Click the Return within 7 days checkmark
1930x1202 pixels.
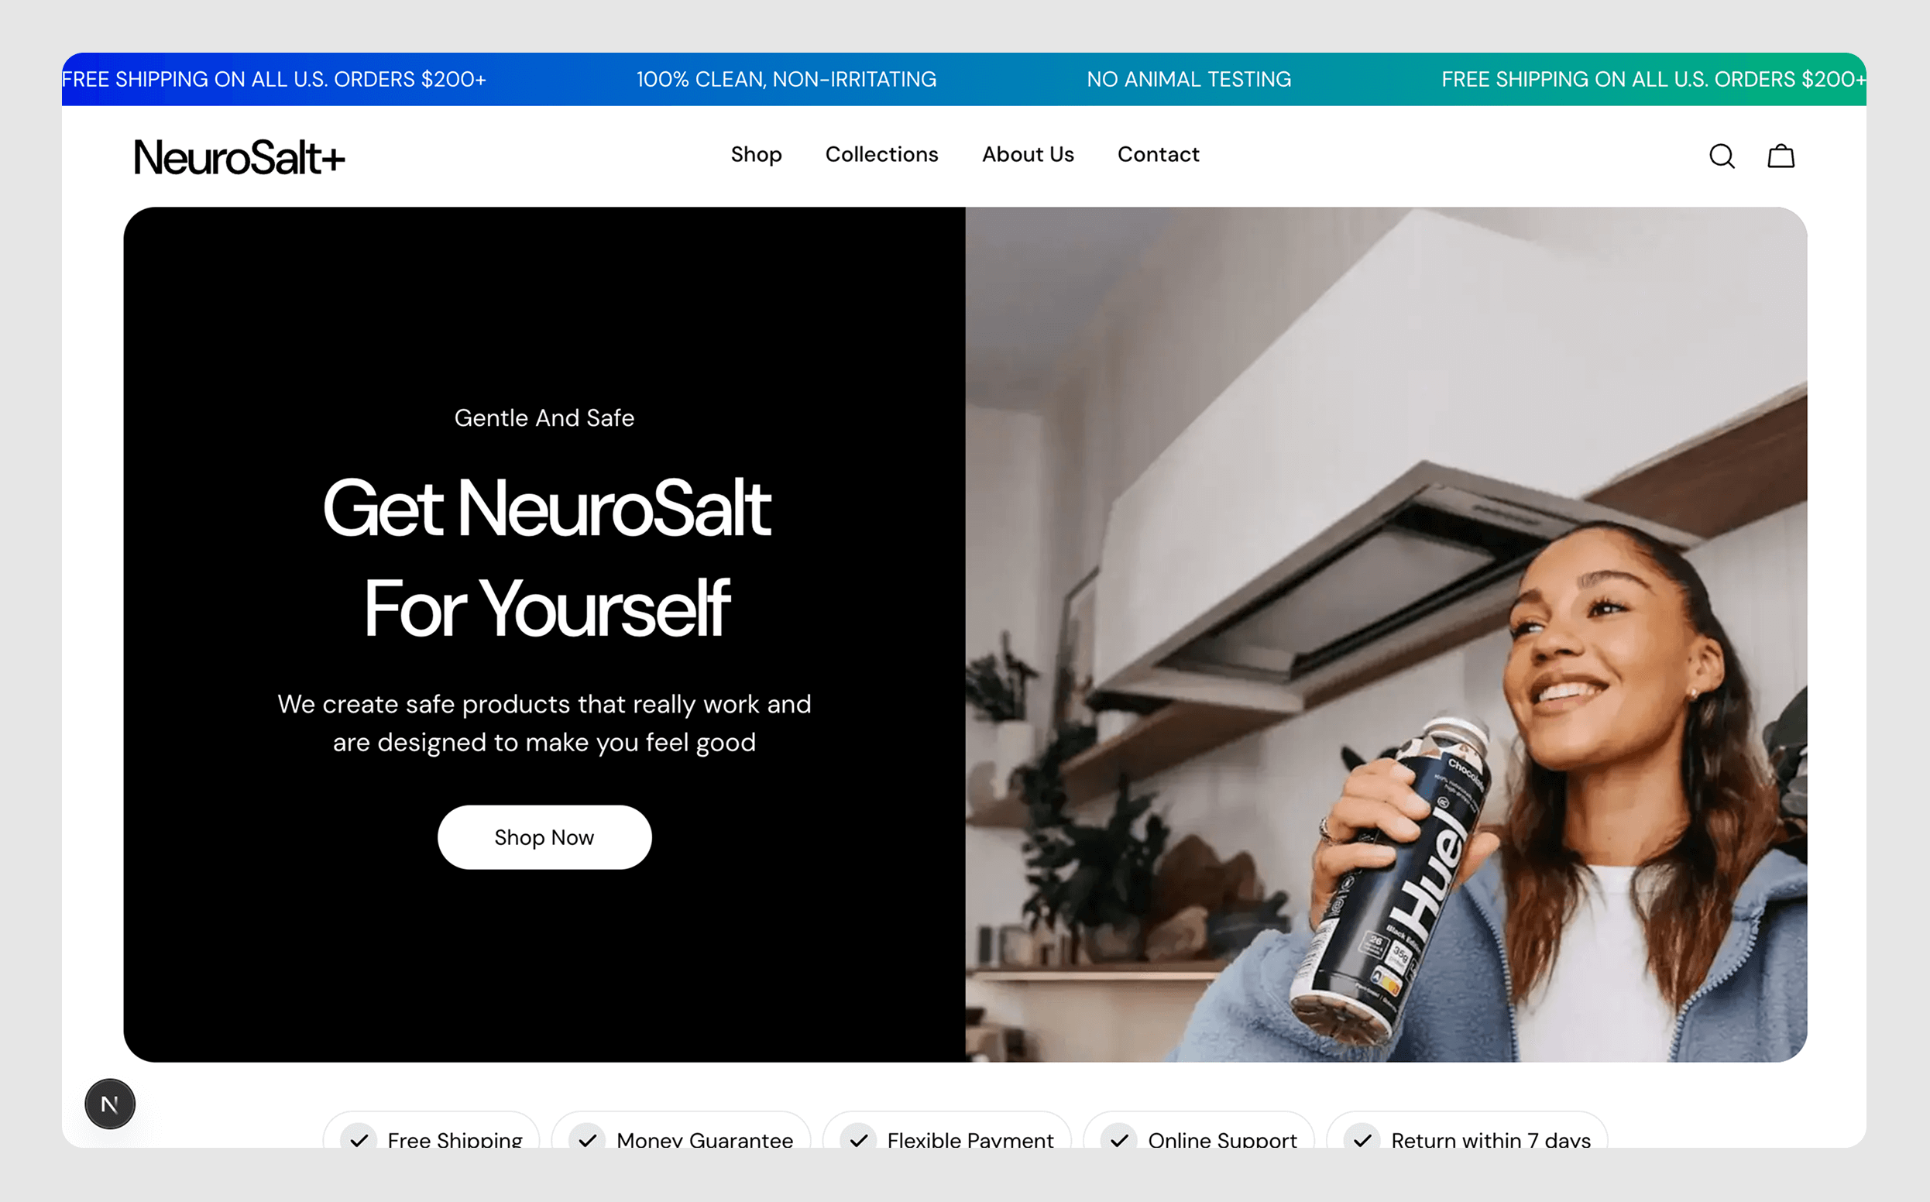tap(1362, 1138)
